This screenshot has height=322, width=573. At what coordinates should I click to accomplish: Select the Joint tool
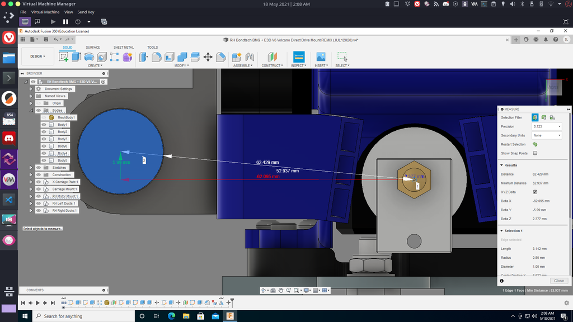point(250,57)
